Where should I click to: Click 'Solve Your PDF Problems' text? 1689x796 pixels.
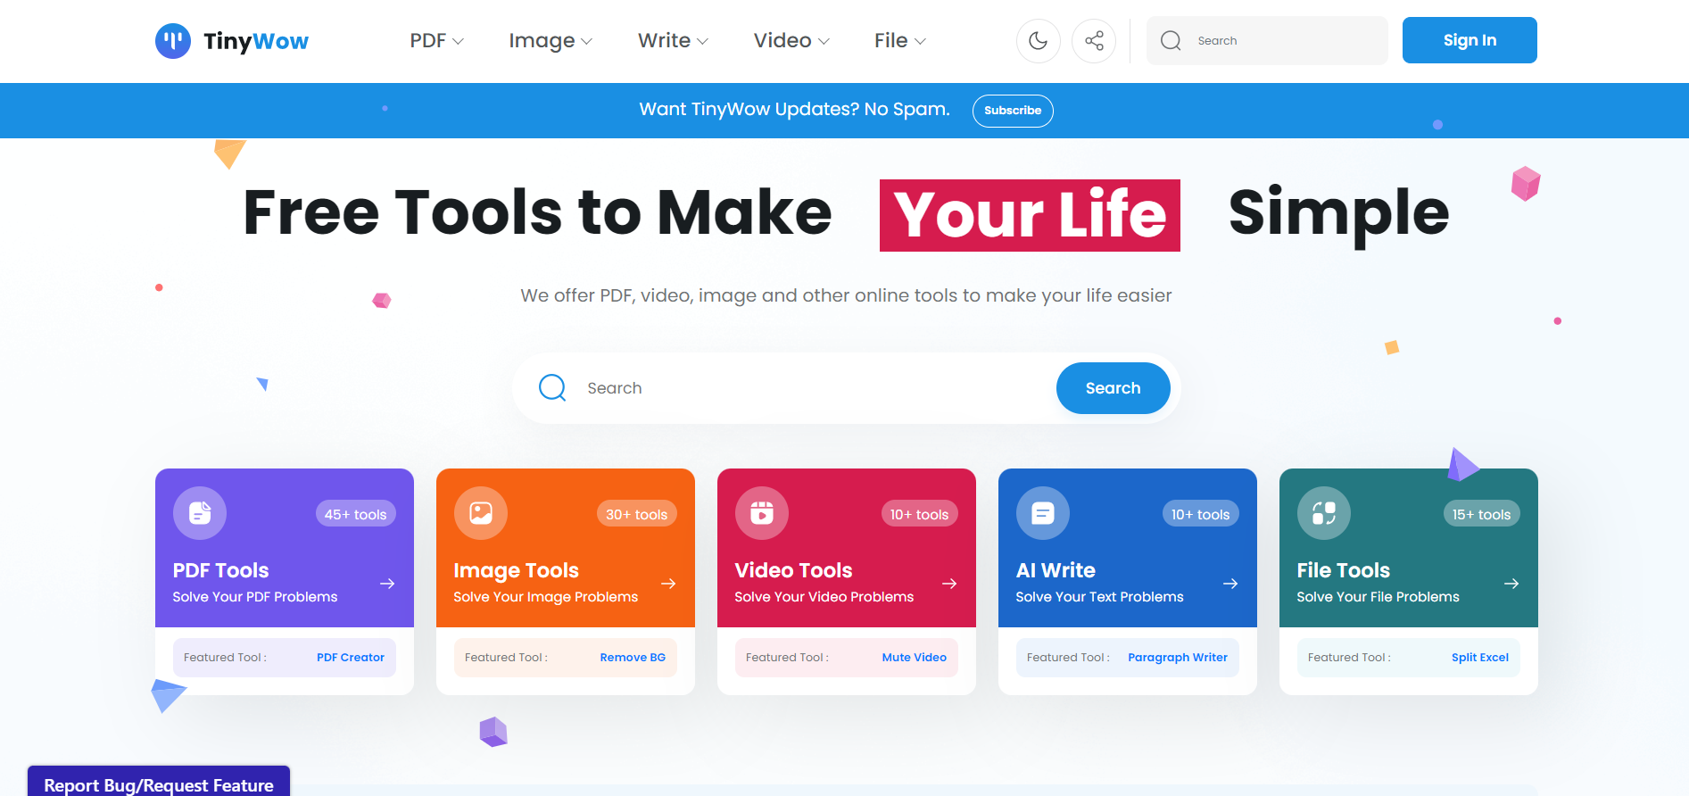[x=255, y=597]
